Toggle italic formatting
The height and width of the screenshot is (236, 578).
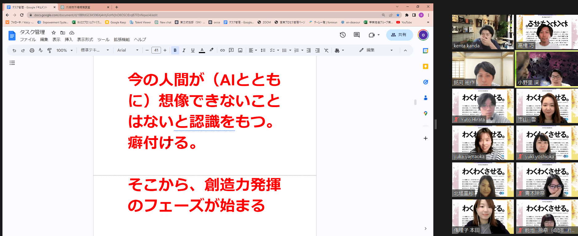184,50
